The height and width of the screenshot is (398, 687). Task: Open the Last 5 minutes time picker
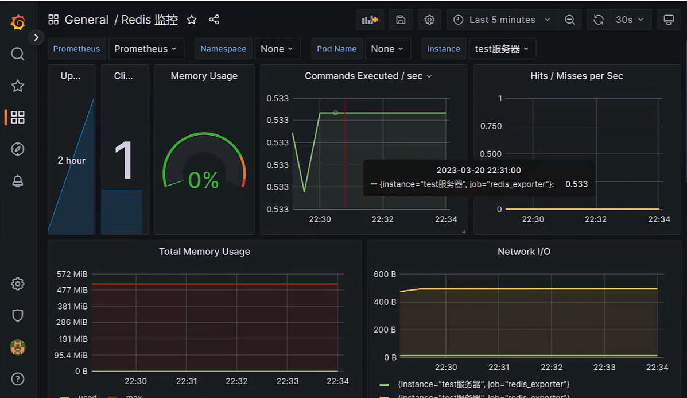click(501, 19)
